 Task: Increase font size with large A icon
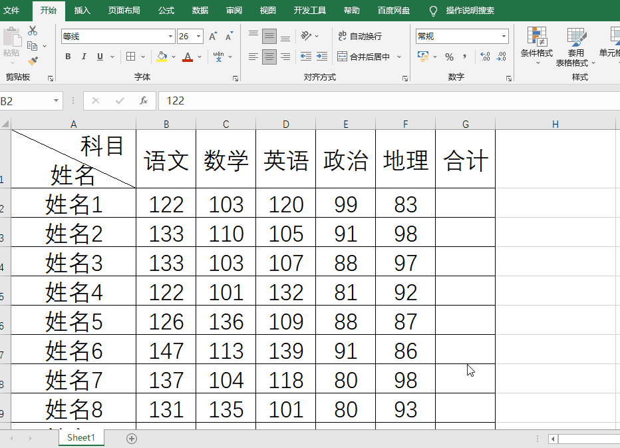tap(213, 37)
